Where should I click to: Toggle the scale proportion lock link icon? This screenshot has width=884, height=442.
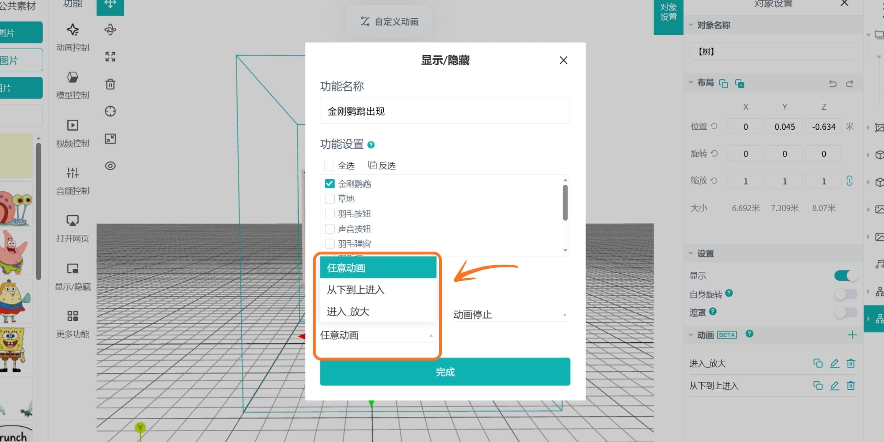coord(849,181)
